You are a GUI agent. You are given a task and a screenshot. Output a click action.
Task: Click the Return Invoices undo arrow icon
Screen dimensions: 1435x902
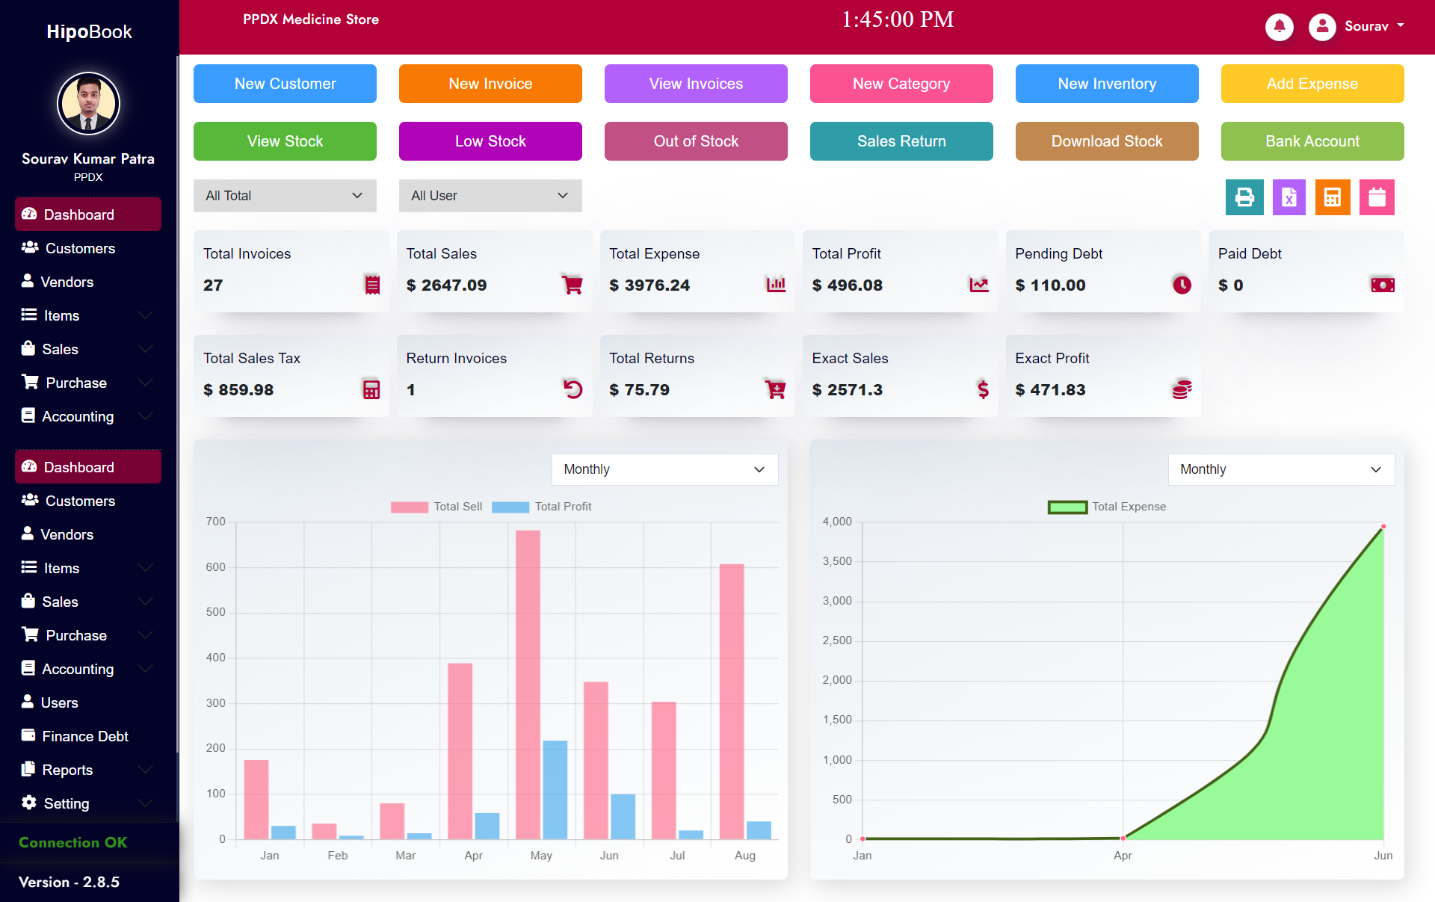pos(573,389)
